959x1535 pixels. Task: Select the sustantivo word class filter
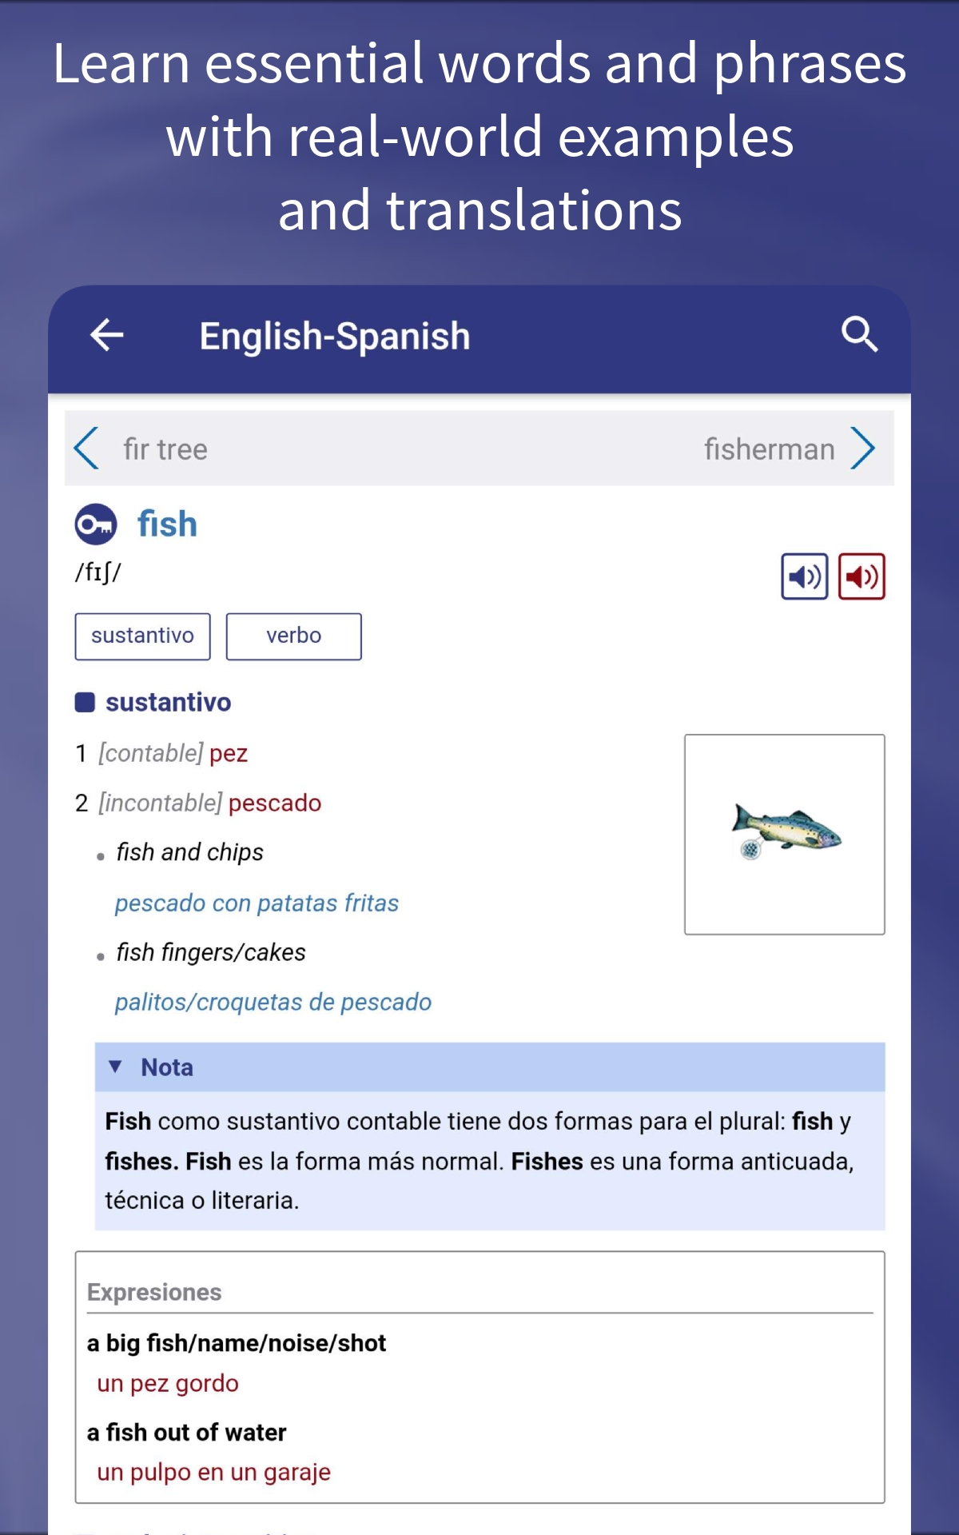(x=142, y=636)
